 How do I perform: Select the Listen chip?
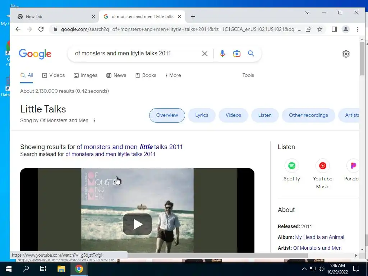265,115
